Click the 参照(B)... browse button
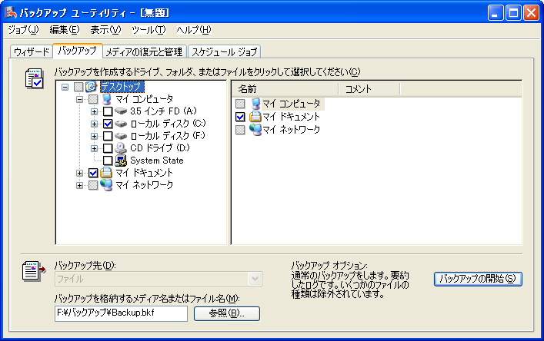 click(x=226, y=313)
